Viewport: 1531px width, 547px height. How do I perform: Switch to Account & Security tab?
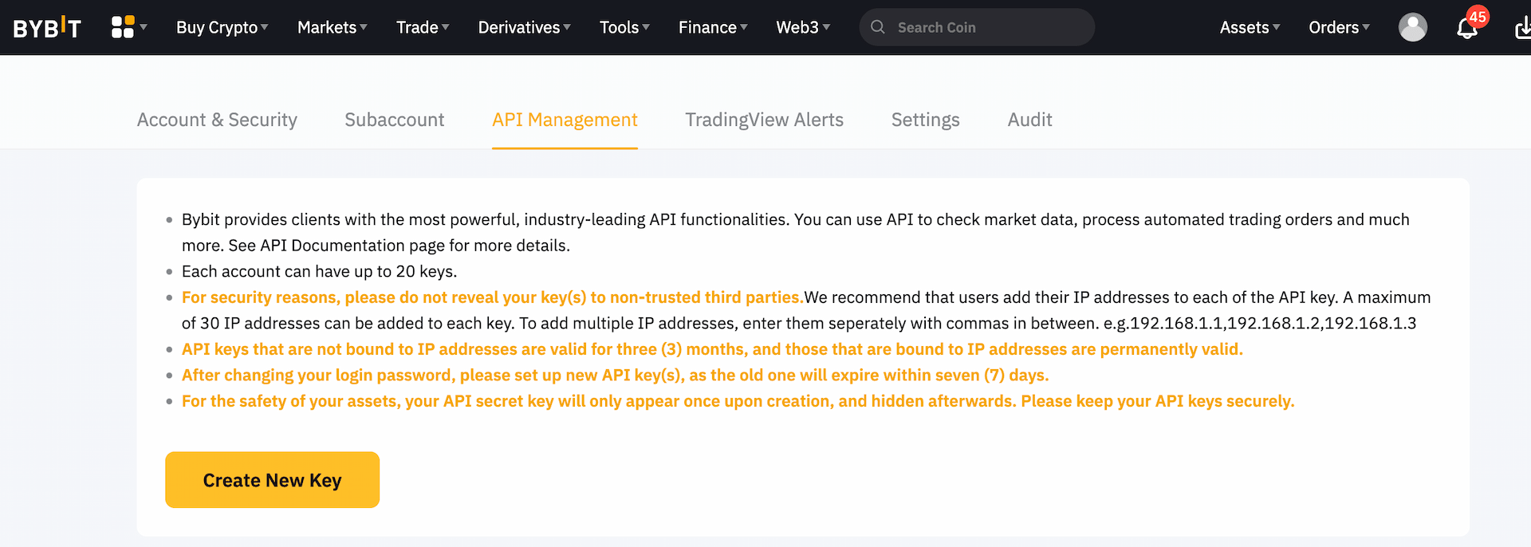click(217, 120)
